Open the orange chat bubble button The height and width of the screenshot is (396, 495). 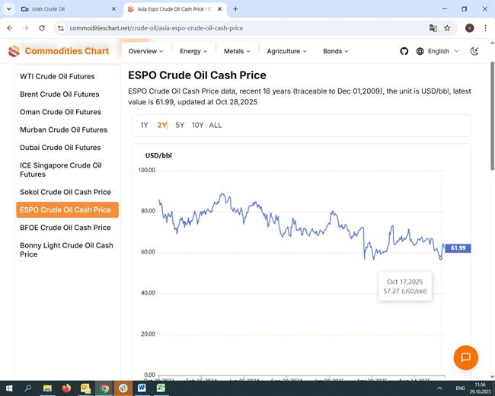pos(465,357)
